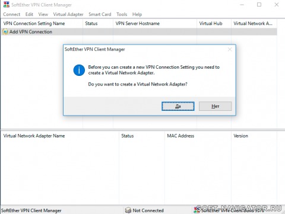This screenshot has height=214, width=285.
Task: Sort by Status column in connections list
Action: tap(98, 23)
